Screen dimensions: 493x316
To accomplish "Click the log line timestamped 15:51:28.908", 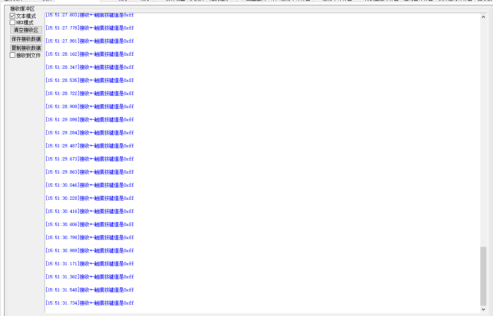I will [90, 106].
